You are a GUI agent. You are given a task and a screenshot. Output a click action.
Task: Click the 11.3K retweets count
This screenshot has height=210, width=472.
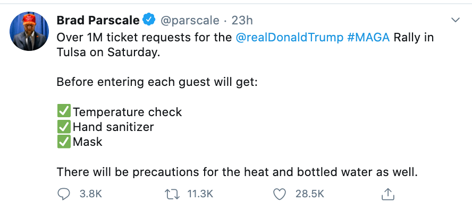coord(200,194)
